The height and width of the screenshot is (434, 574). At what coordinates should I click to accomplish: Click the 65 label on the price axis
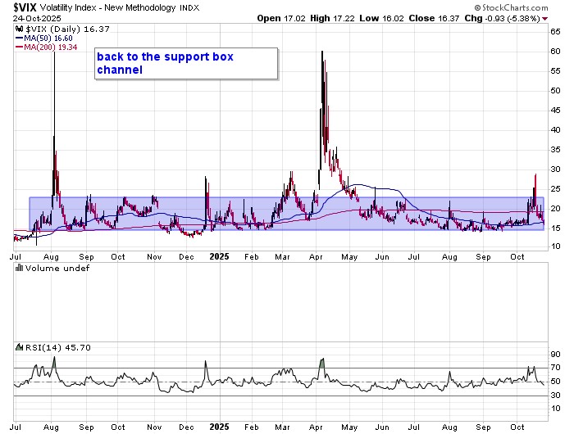pyautogui.click(x=555, y=33)
